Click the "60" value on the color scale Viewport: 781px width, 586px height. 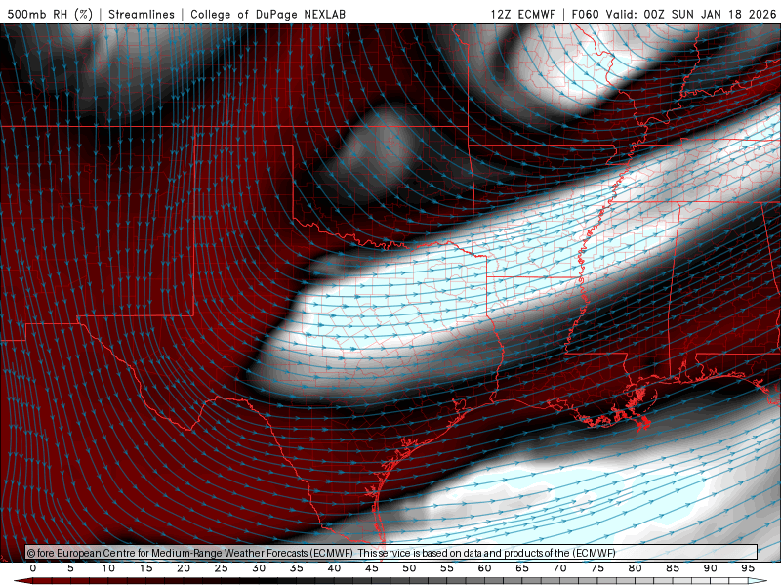(484, 568)
